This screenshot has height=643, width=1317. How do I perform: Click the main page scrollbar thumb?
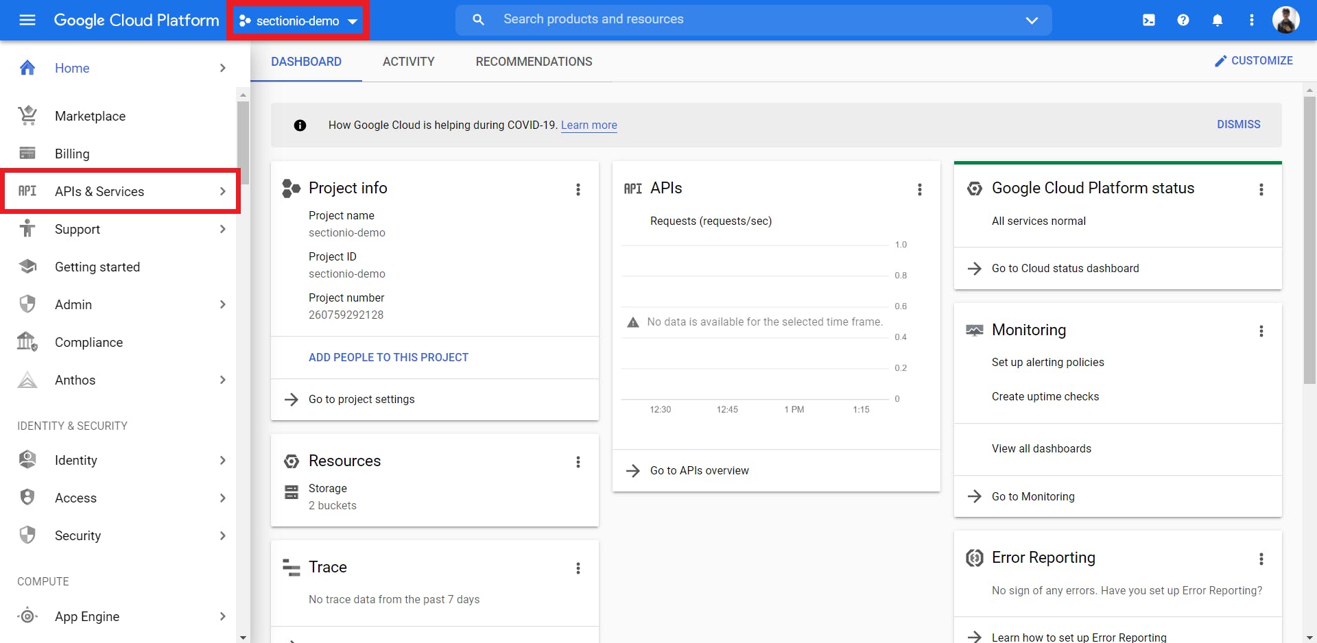click(1309, 240)
